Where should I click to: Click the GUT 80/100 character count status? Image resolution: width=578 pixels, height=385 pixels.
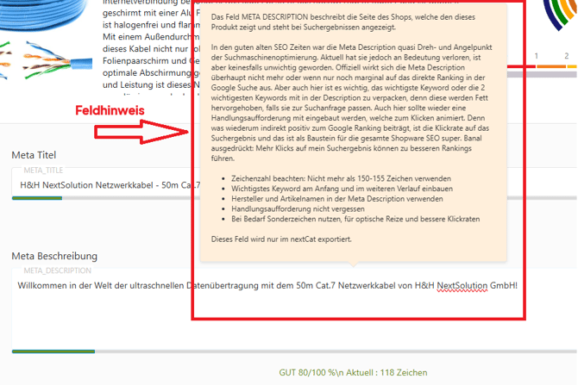click(x=353, y=373)
